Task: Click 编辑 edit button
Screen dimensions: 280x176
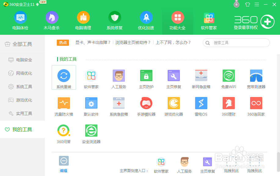Action: [64, 164]
